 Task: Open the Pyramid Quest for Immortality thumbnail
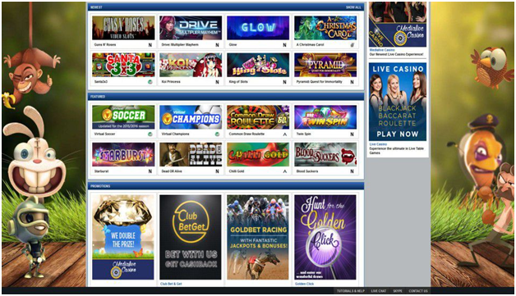[325, 65]
